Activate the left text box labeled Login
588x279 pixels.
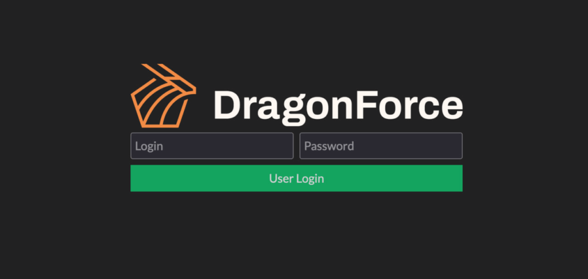[x=212, y=146]
